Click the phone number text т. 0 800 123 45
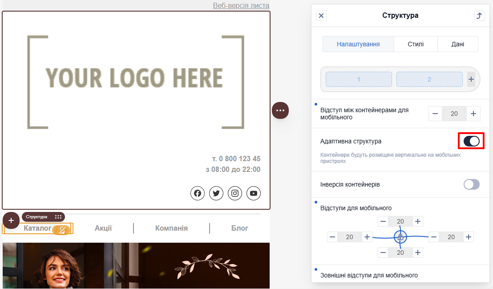 (236, 159)
